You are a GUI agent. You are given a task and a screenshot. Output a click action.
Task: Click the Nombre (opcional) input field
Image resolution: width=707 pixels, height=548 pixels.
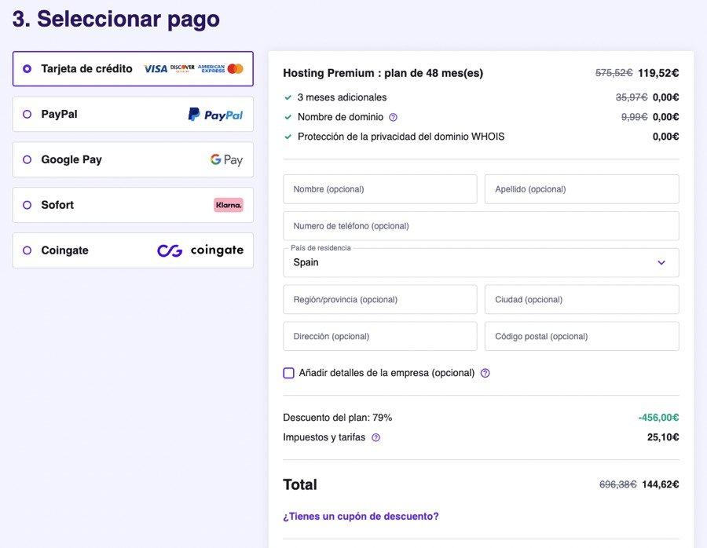pos(379,188)
